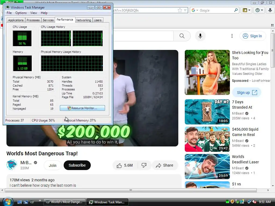This screenshot has height=206, width=275.
Task: Click the Memory 1.12 GB gauge
Action: point(22,63)
